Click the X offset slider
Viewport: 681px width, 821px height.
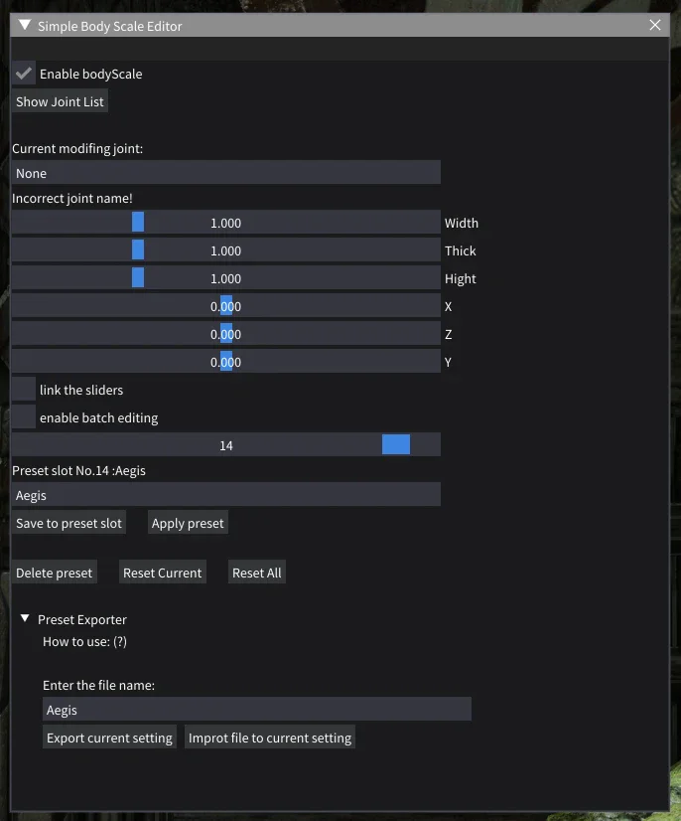click(226, 306)
